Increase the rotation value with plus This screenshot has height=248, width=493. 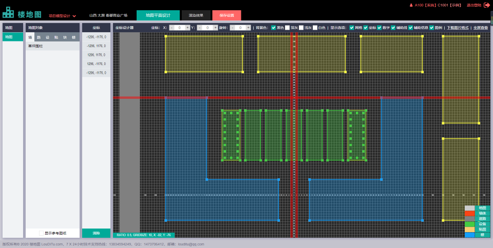(x=248, y=28)
